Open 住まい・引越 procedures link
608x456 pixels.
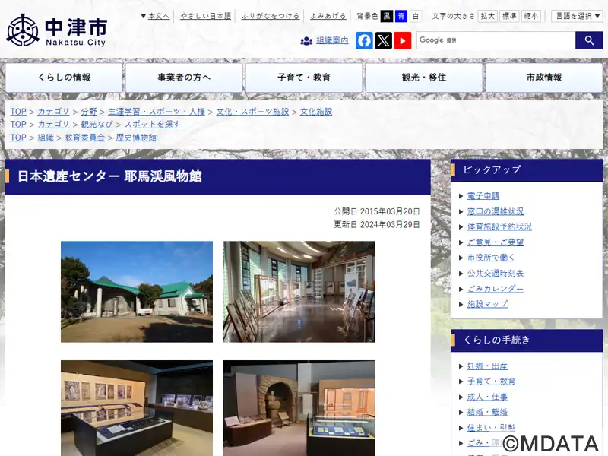pyautogui.click(x=491, y=428)
